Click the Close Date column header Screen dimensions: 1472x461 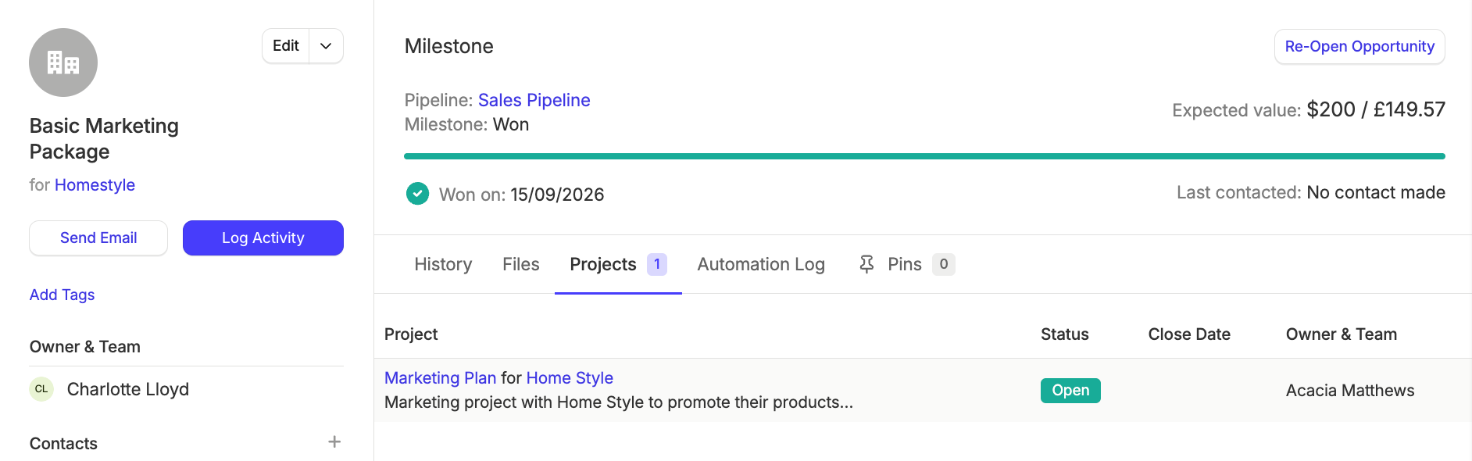(1189, 334)
